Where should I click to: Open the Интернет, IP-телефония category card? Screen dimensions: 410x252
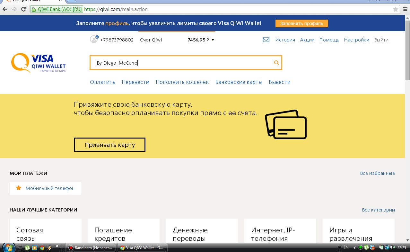click(x=280, y=231)
